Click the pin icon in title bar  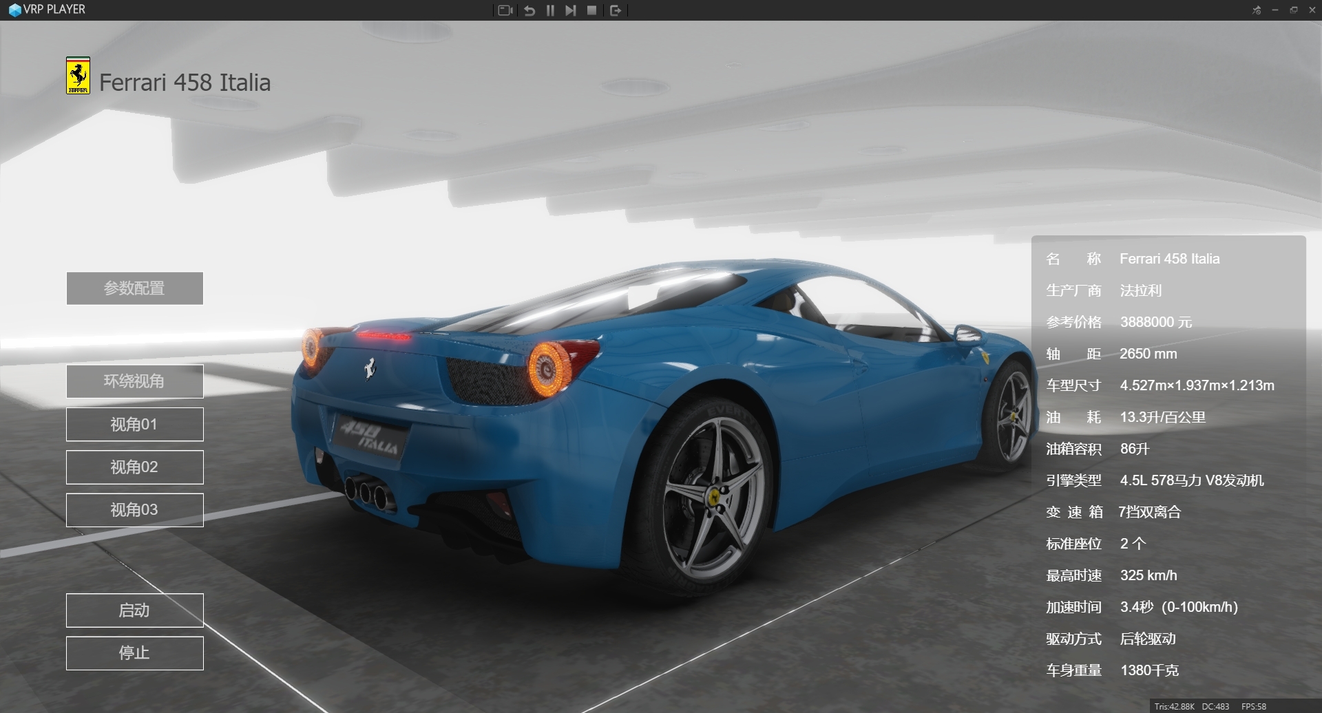click(x=1257, y=10)
